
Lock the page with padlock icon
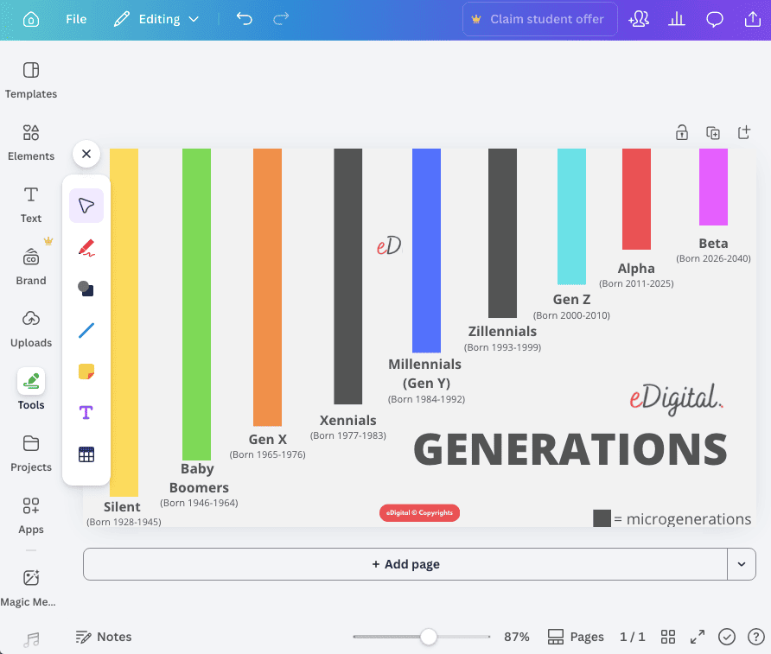coord(681,133)
